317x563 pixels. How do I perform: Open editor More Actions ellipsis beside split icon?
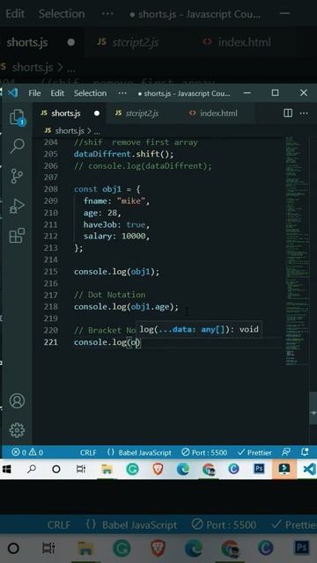tap(304, 113)
